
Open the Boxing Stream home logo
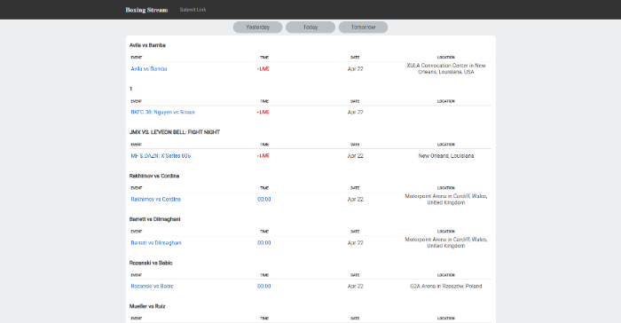[x=146, y=10]
